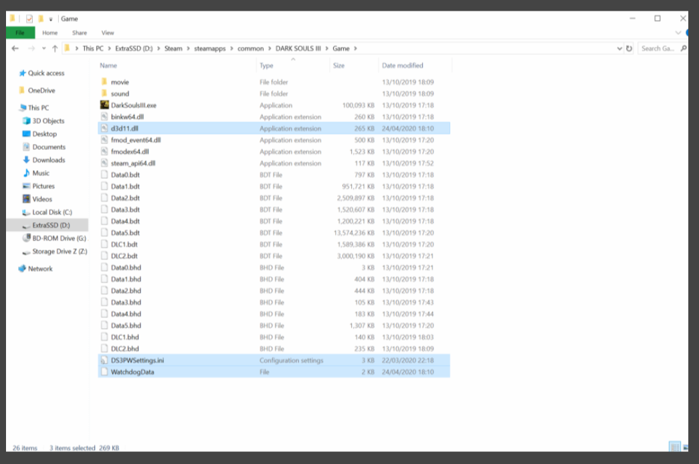The height and width of the screenshot is (464, 699).
Task: Click the search magnifier icon
Action: pos(684,48)
